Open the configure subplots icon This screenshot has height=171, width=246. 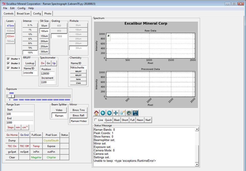(129, 113)
